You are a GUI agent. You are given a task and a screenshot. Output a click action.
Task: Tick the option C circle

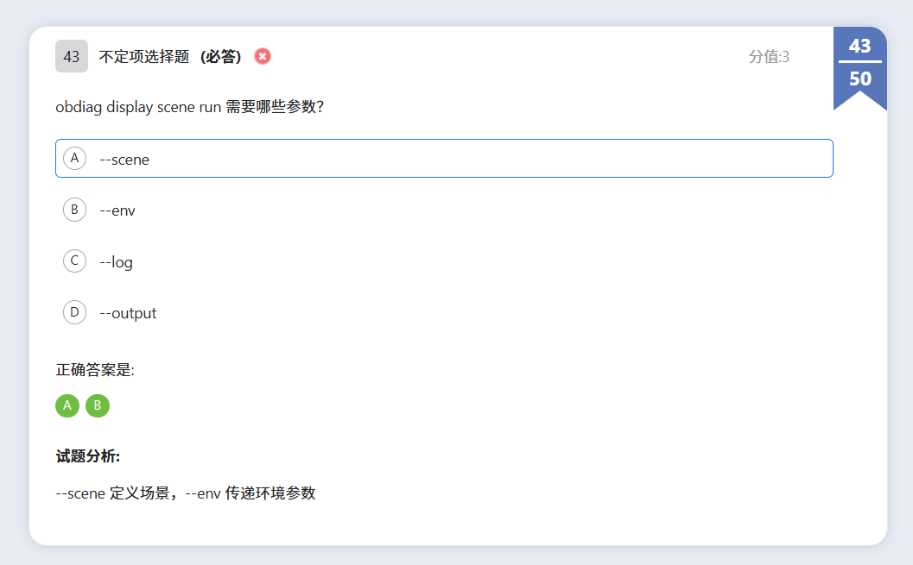coord(74,261)
